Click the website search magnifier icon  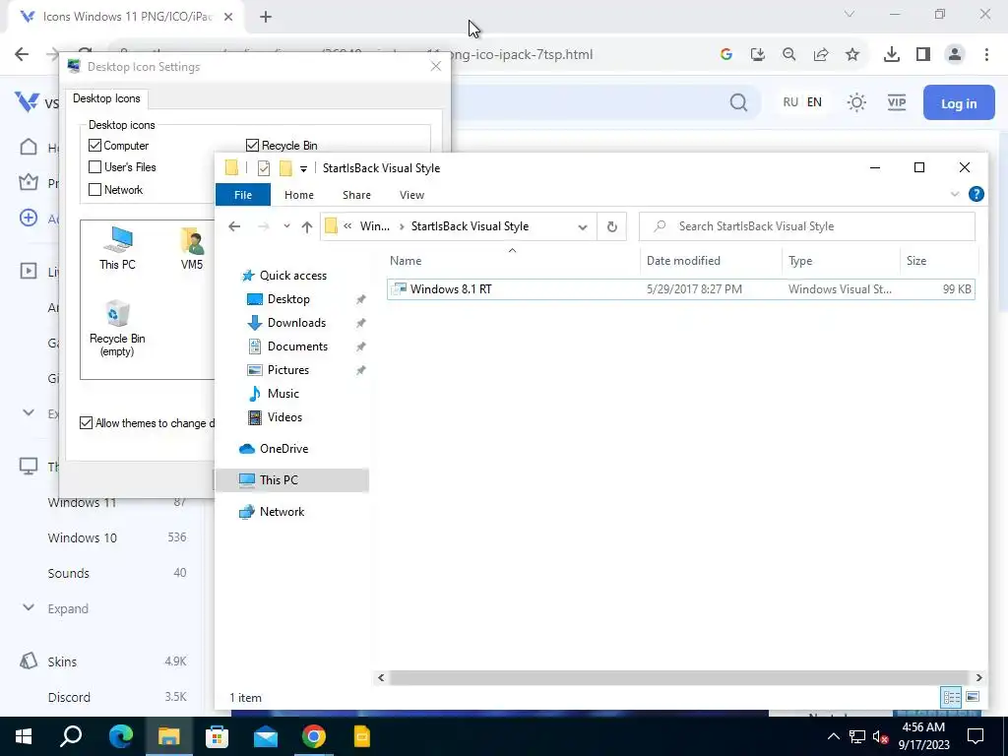point(738,102)
